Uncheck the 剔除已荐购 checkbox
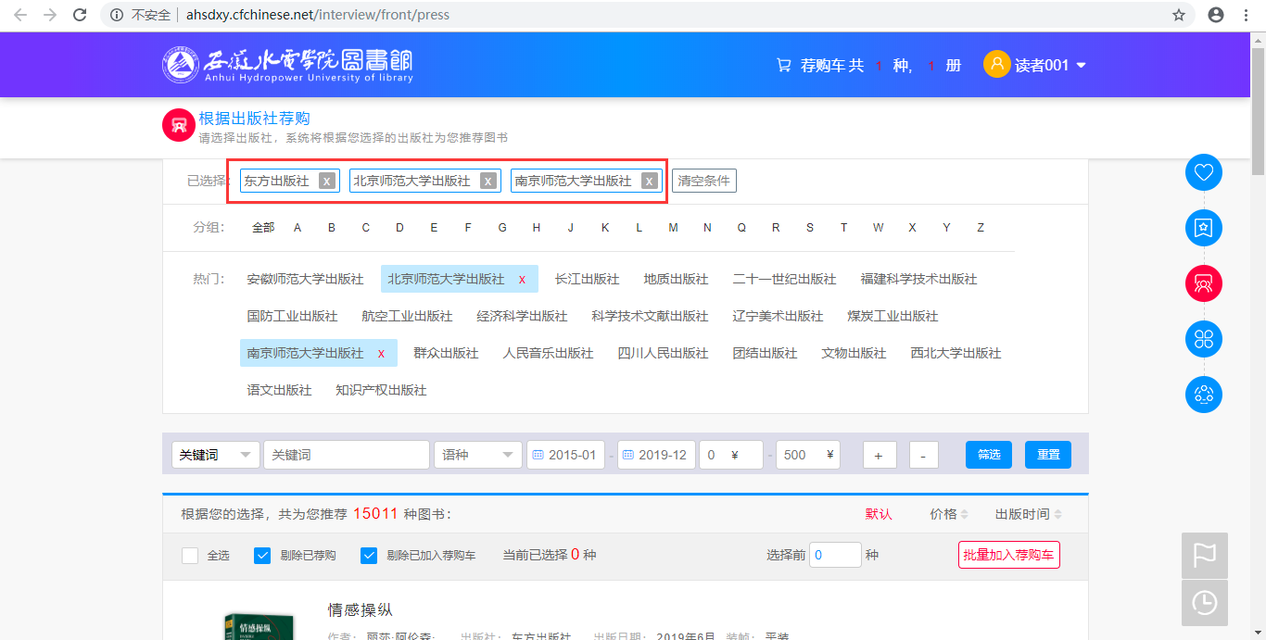 (x=263, y=556)
